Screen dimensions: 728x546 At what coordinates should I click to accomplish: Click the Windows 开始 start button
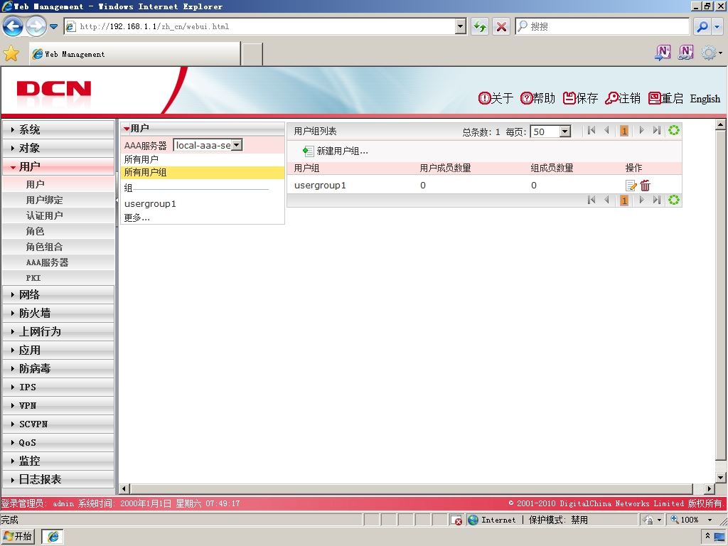click(18, 536)
